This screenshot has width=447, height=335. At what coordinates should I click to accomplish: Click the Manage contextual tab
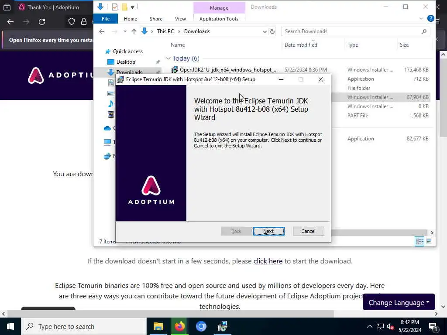[219, 8]
